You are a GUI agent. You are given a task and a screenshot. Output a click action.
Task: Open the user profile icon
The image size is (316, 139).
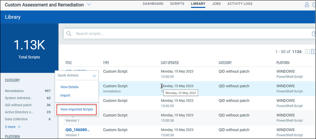pyautogui.click(x=307, y=5)
